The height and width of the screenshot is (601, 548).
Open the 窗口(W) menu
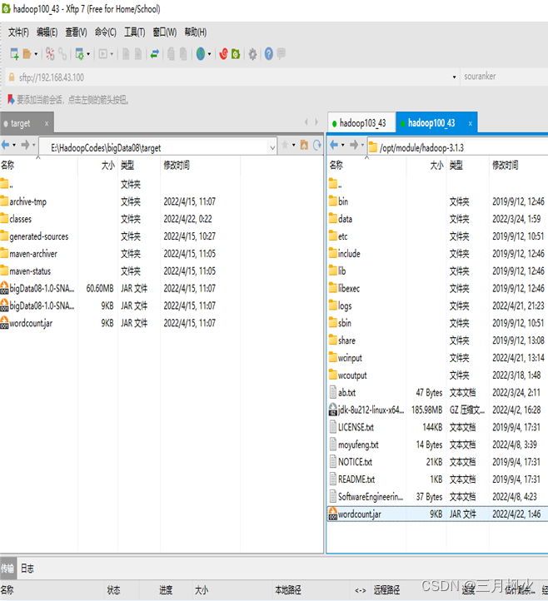[165, 32]
